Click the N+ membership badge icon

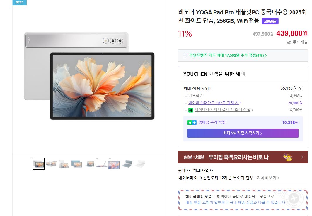click(192, 123)
